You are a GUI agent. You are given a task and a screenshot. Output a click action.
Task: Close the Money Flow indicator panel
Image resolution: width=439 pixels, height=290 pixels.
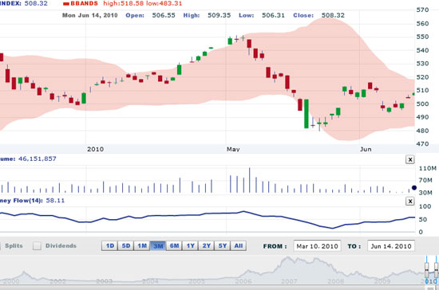pyautogui.click(x=410, y=201)
